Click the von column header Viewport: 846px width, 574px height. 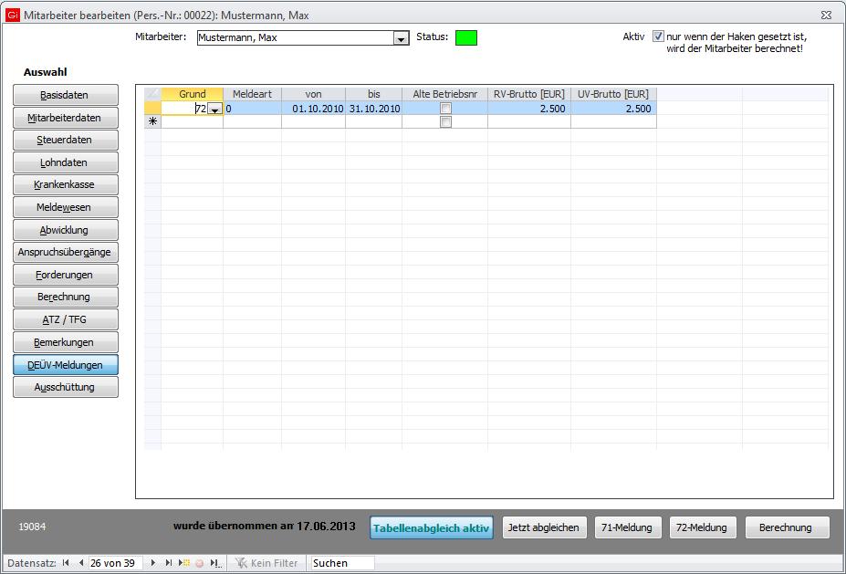313,94
